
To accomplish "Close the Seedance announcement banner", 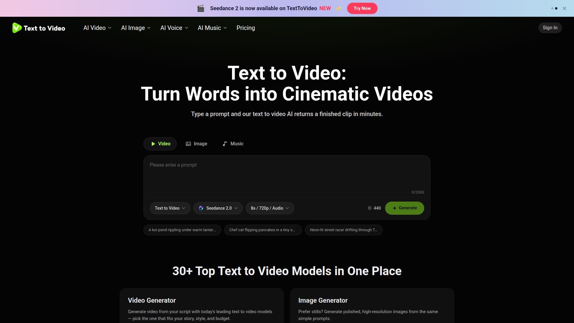I will (x=564, y=8).
